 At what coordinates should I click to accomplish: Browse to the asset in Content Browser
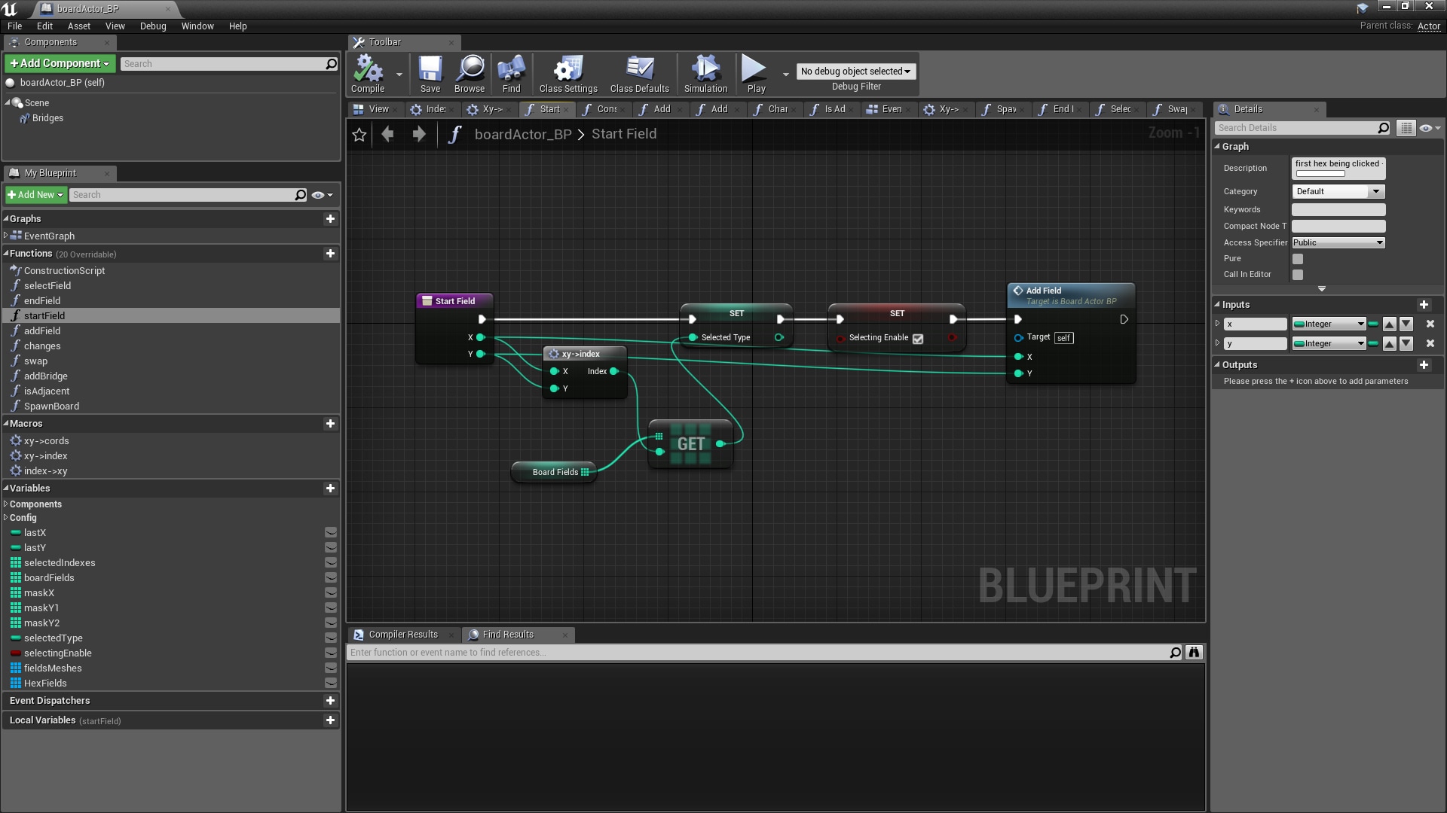[469, 73]
